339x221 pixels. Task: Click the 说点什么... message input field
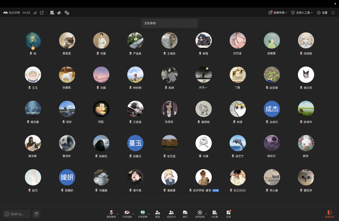point(17,214)
